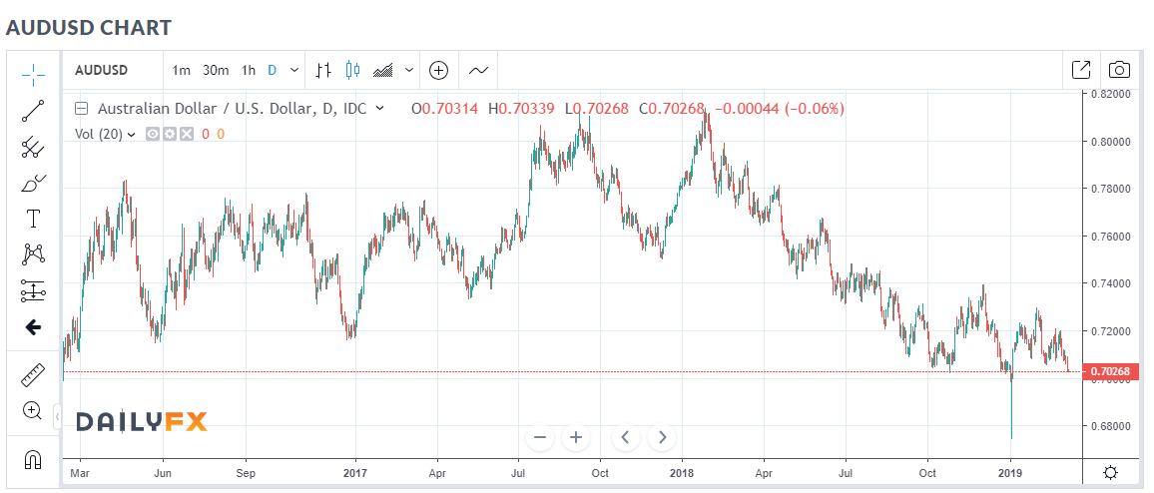Viewport: 1154px width, 493px height.
Task: Select the 1h timeframe
Action: click(x=248, y=71)
